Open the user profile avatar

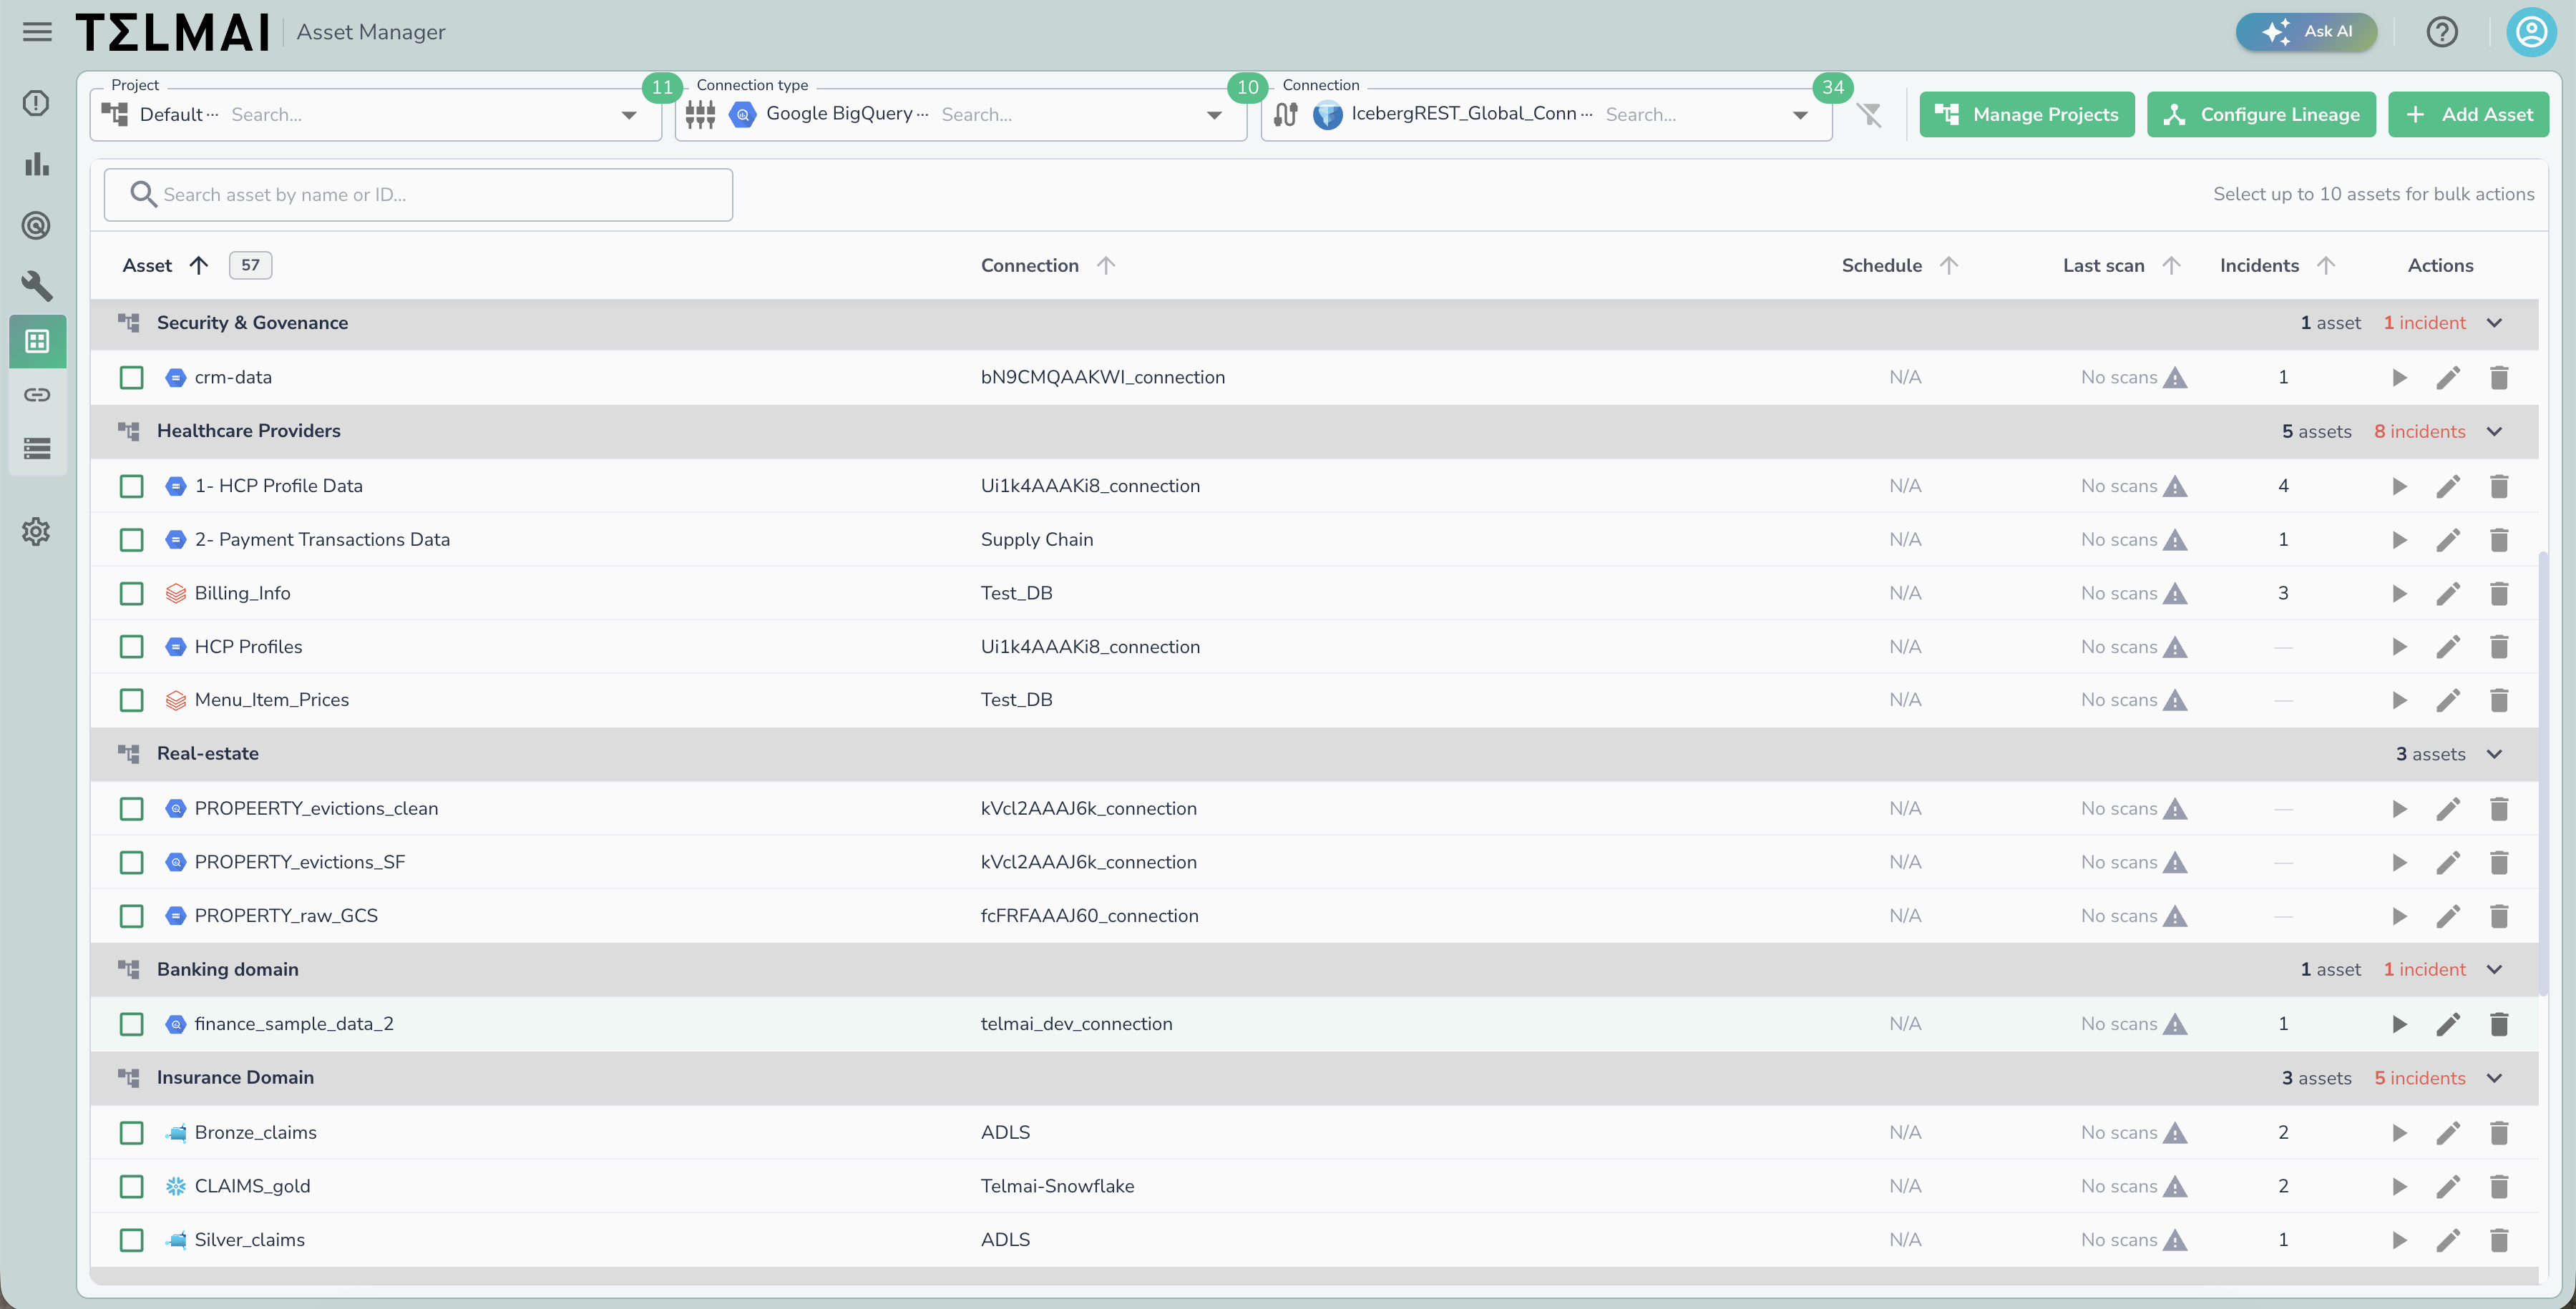point(2532,32)
